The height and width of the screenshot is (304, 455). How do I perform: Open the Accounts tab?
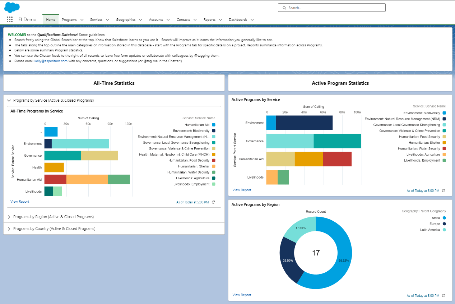click(x=156, y=20)
